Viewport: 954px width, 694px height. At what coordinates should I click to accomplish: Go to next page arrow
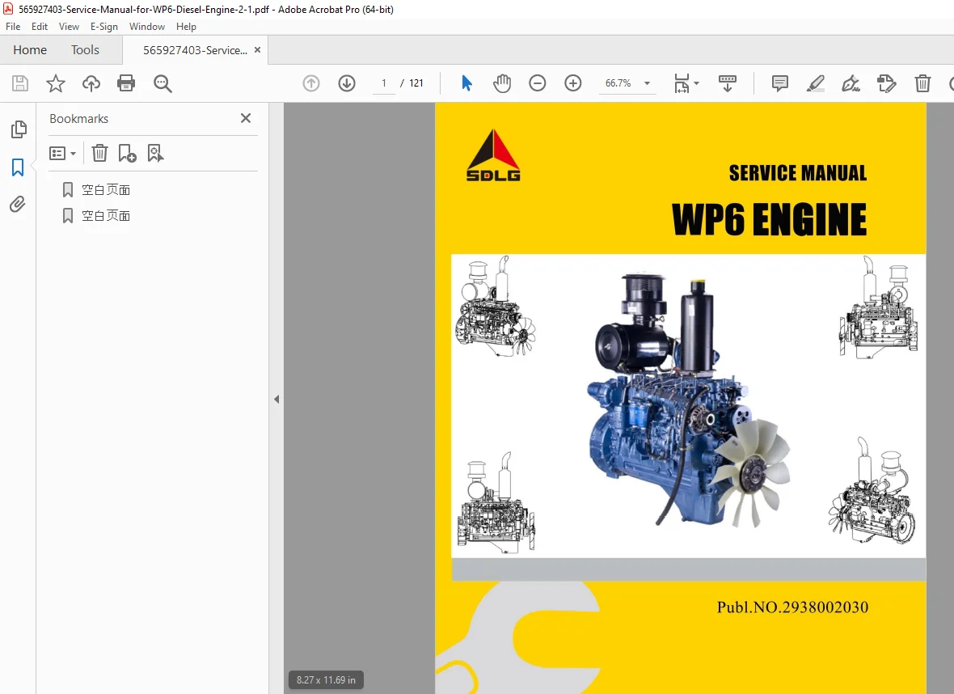[x=347, y=83]
